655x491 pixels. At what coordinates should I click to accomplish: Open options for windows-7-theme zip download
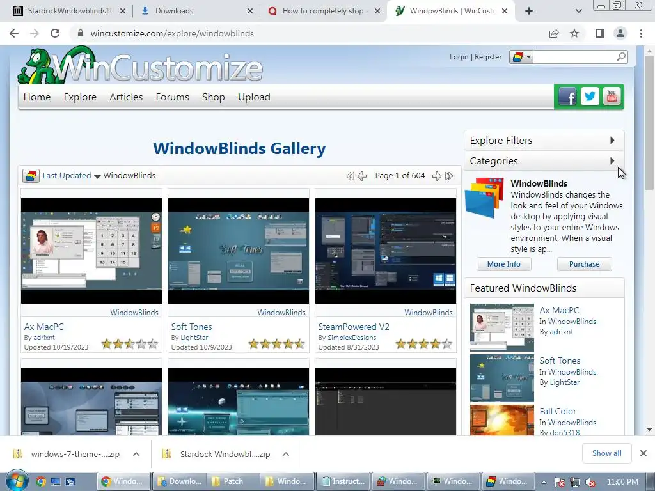136,454
